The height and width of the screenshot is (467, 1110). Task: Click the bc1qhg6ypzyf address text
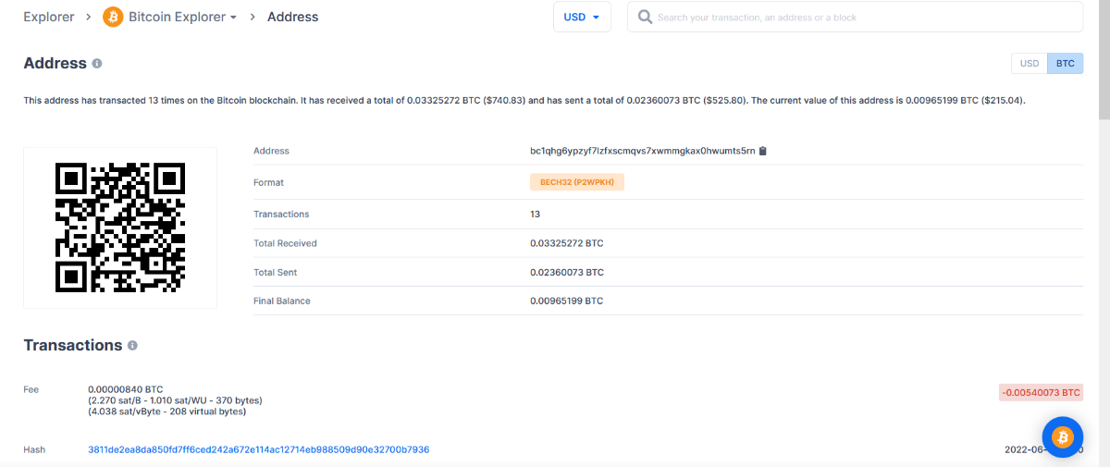point(642,151)
